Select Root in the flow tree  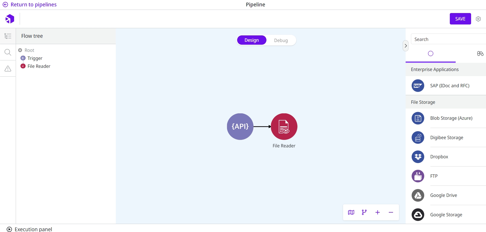coord(29,50)
